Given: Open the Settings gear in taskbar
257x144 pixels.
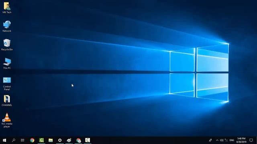Looking at the screenshot, I should (x=60, y=140).
